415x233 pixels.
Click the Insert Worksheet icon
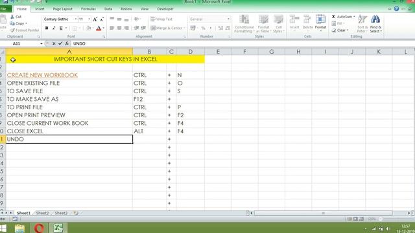(77, 213)
